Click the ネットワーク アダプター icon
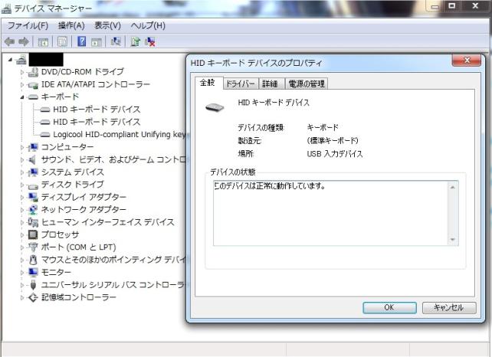 point(33,209)
